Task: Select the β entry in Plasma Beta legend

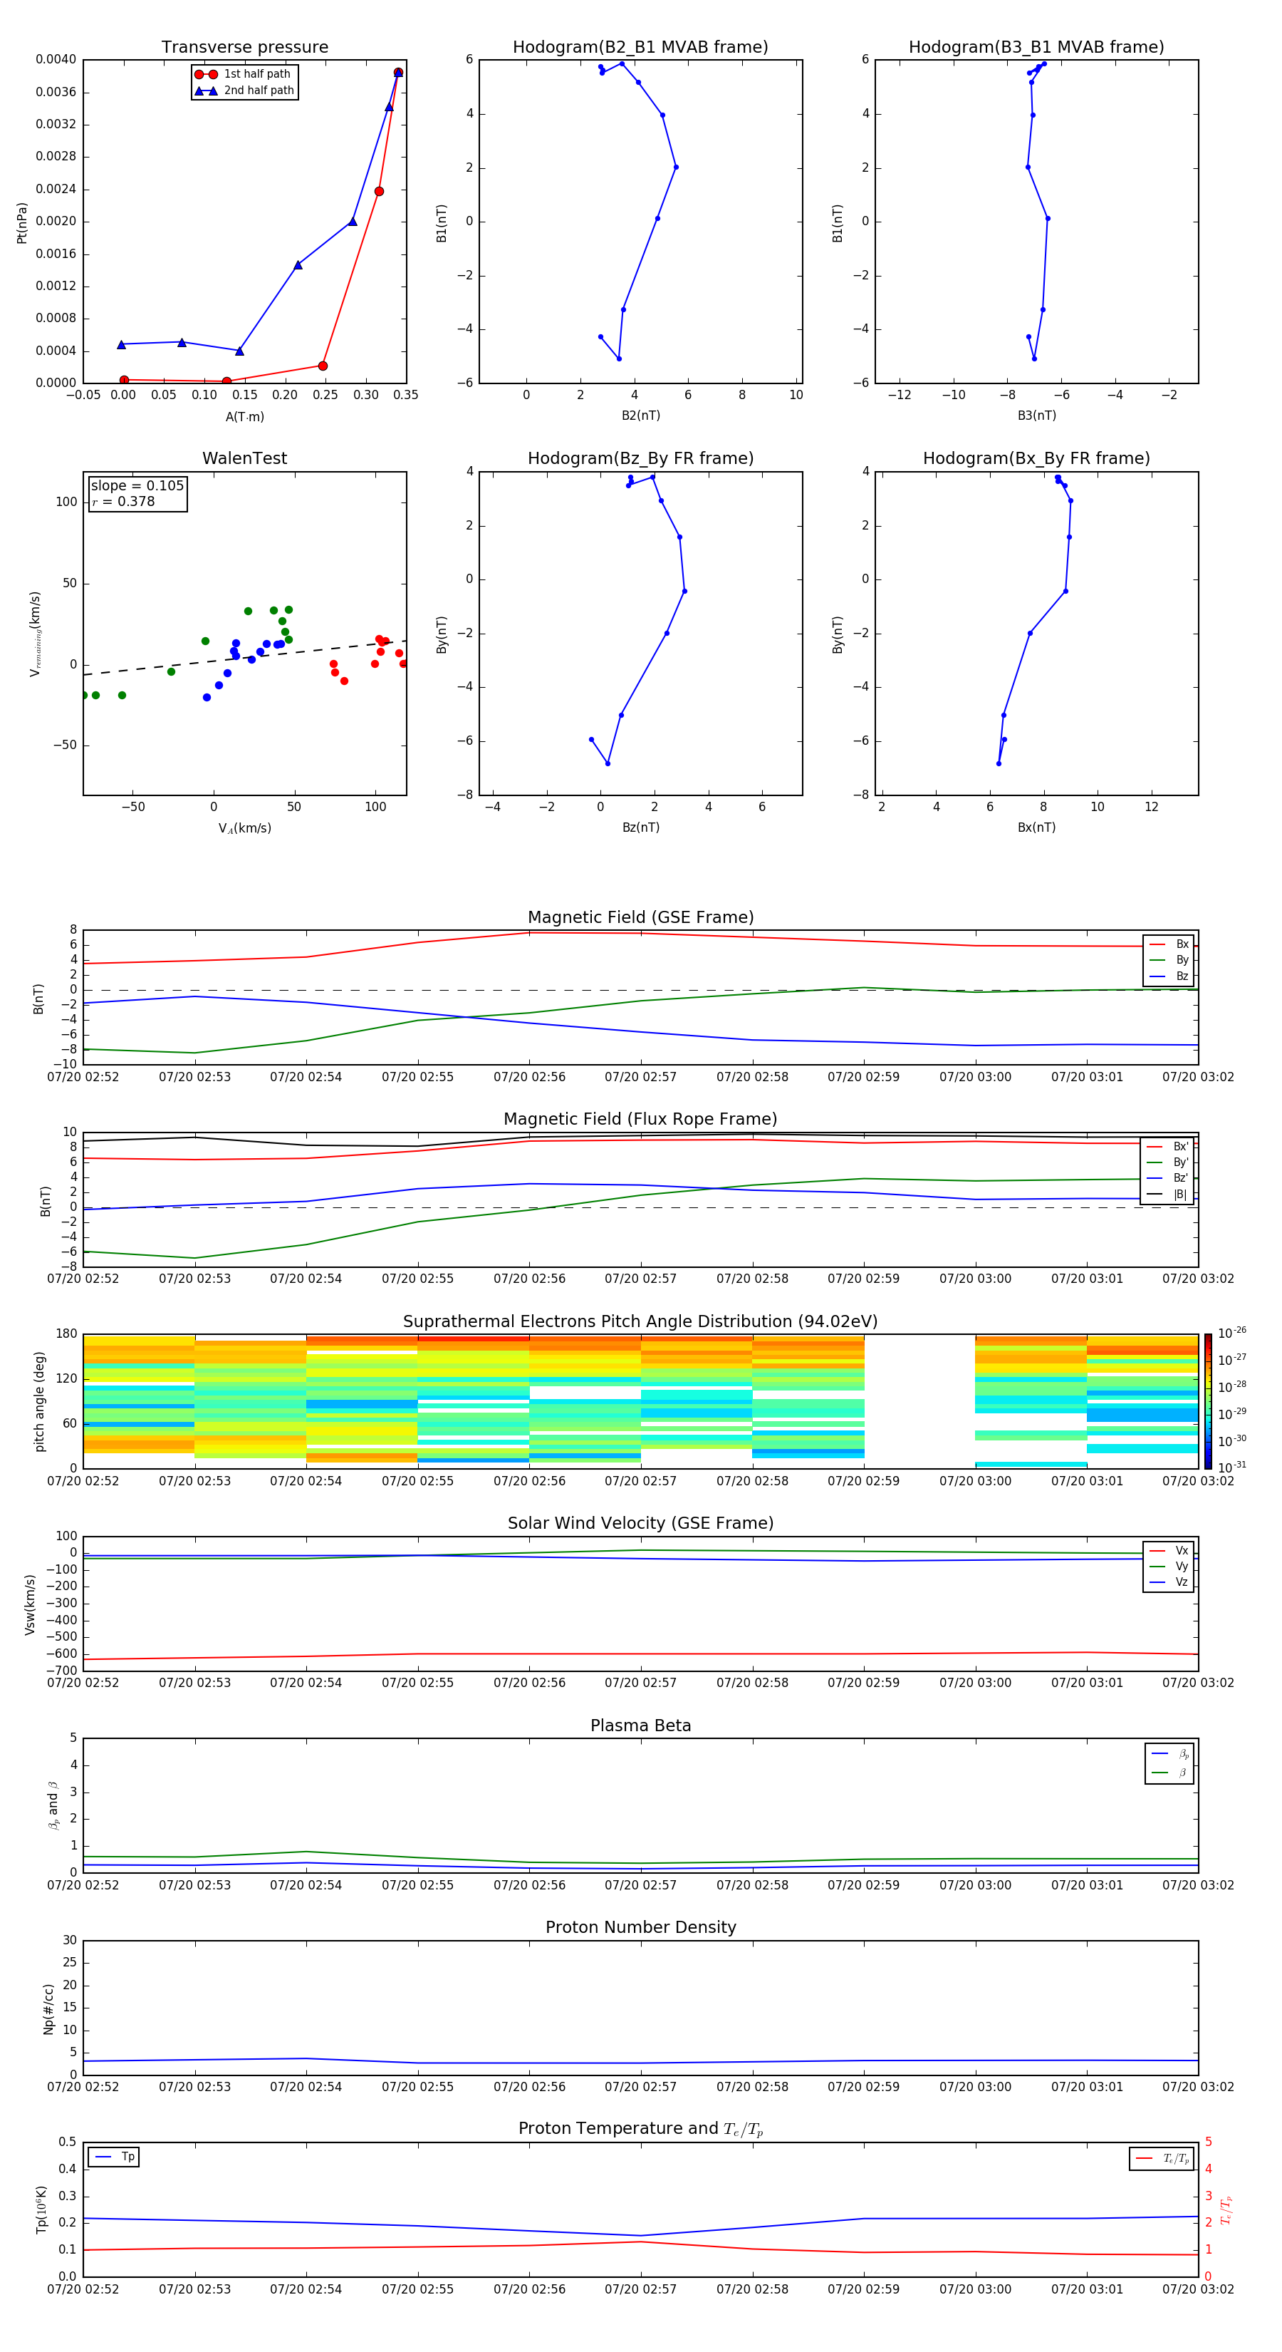Action: 1169,1773
